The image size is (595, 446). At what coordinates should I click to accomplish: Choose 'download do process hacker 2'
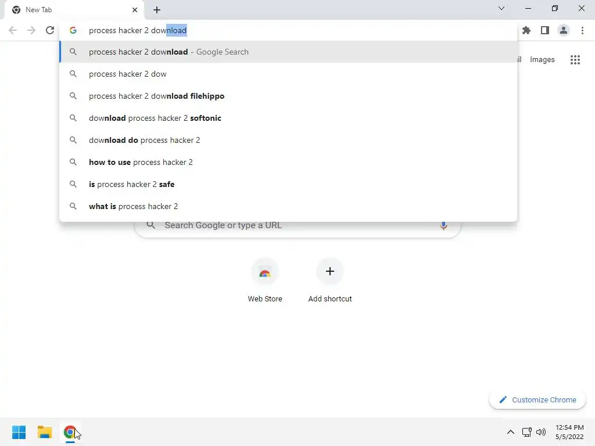point(288,140)
